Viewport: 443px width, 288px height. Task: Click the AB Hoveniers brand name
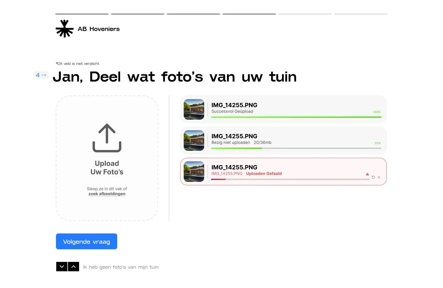point(99,29)
